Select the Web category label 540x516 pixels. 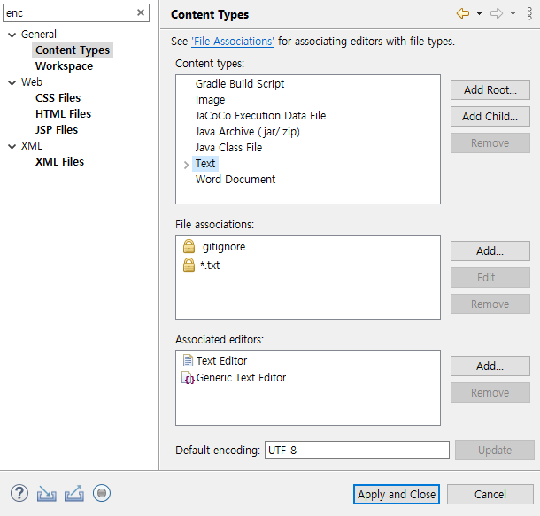point(32,82)
